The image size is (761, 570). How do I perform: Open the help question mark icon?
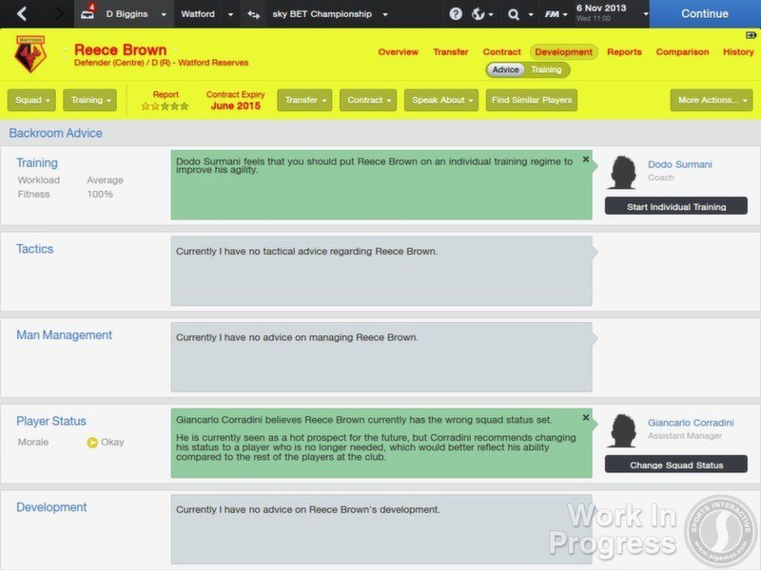click(x=455, y=13)
